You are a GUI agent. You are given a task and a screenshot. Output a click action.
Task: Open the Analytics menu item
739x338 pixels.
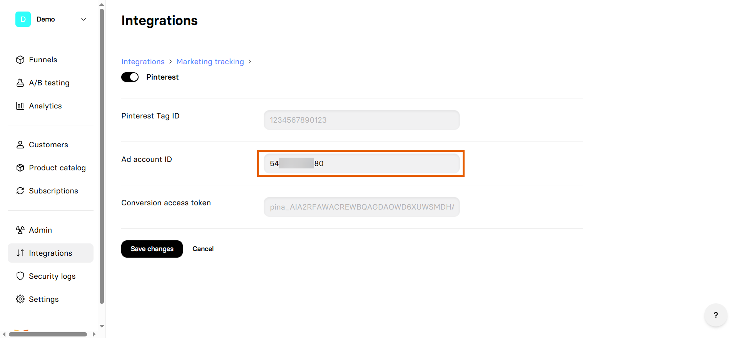point(50,106)
